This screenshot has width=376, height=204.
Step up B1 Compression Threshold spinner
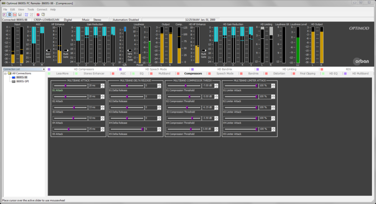click(x=217, y=84)
